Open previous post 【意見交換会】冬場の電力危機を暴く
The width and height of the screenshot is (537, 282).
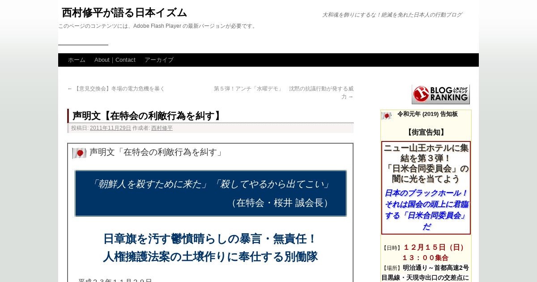tap(116, 89)
